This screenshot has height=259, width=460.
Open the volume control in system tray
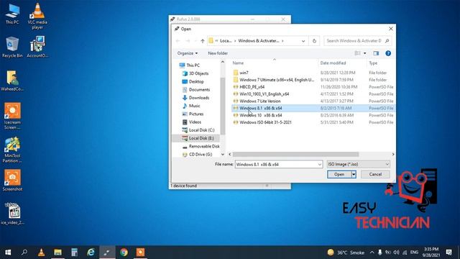point(396,253)
